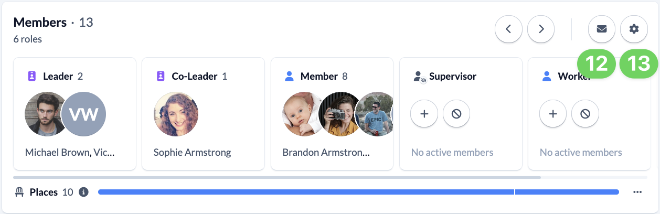
Task: Click the Member role person icon
Action: tap(289, 77)
